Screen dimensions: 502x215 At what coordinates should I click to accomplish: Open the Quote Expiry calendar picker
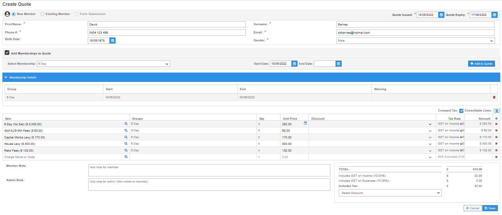[x=494, y=15]
